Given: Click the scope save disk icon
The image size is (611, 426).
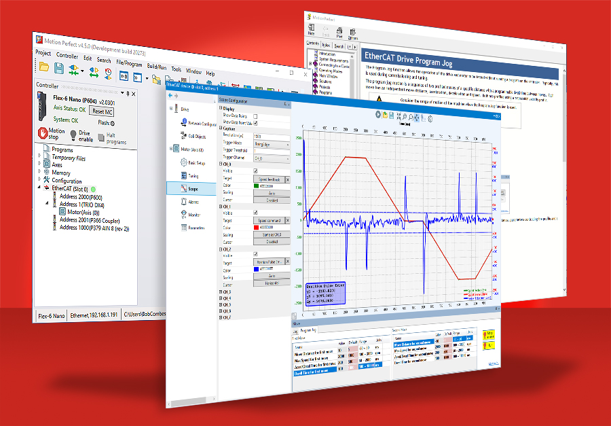Looking at the screenshot, I should click(391, 116).
